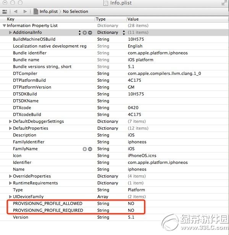Collapse the Information Property List
The image size is (229, 235).
[4, 25]
